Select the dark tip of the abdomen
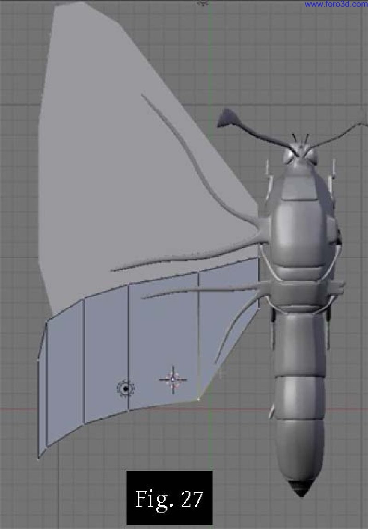 pyautogui.click(x=301, y=489)
